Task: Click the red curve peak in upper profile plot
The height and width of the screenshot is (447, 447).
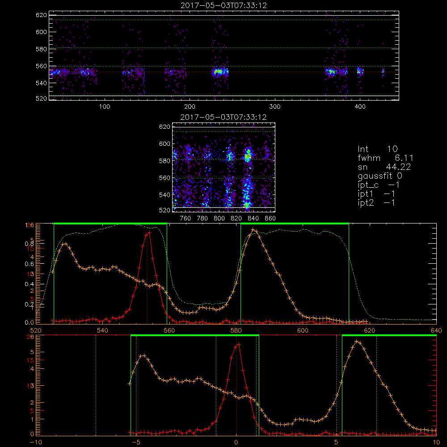Action: pyautogui.click(x=149, y=232)
